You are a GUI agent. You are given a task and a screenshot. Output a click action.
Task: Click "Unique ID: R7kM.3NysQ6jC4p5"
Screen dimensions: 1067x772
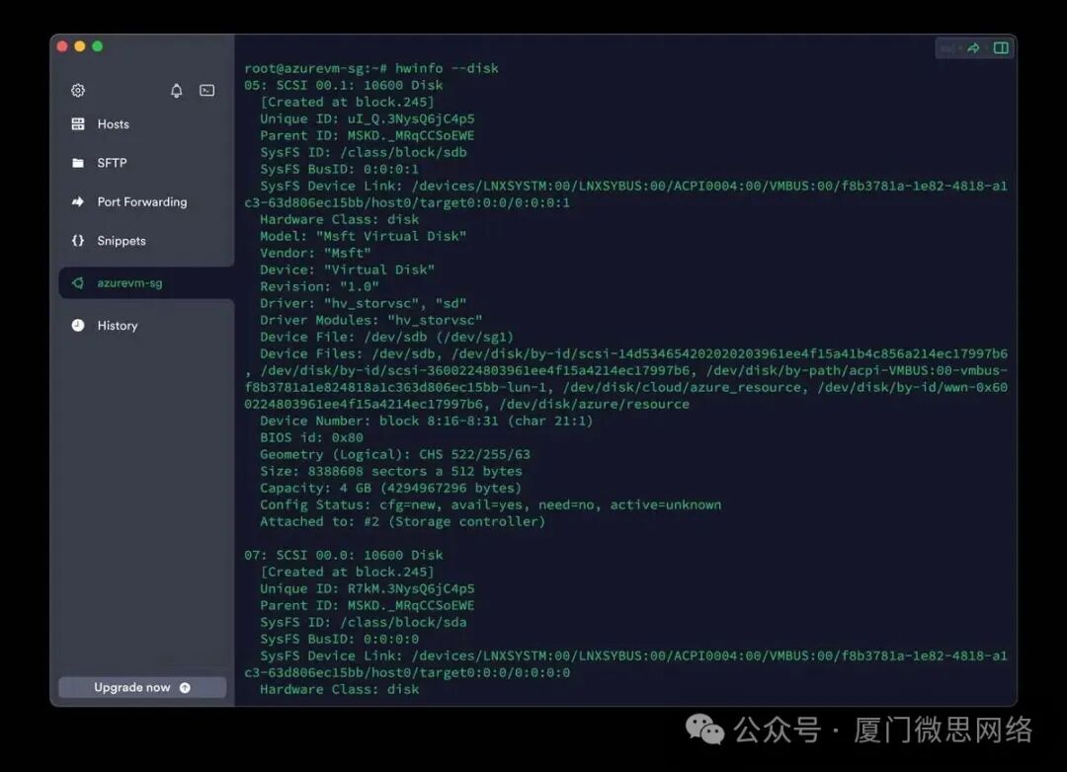(368, 589)
